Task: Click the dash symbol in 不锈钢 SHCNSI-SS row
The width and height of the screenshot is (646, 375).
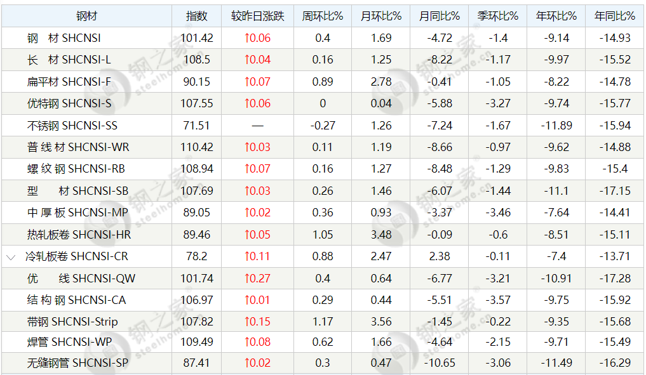Action: point(257,126)
